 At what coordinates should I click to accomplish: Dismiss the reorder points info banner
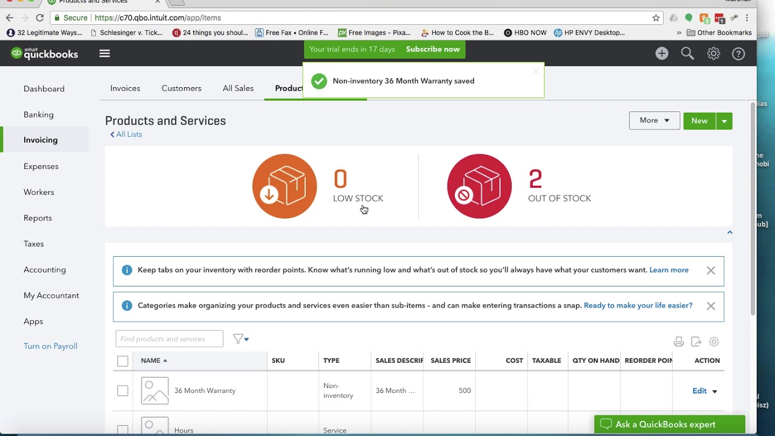711,271
